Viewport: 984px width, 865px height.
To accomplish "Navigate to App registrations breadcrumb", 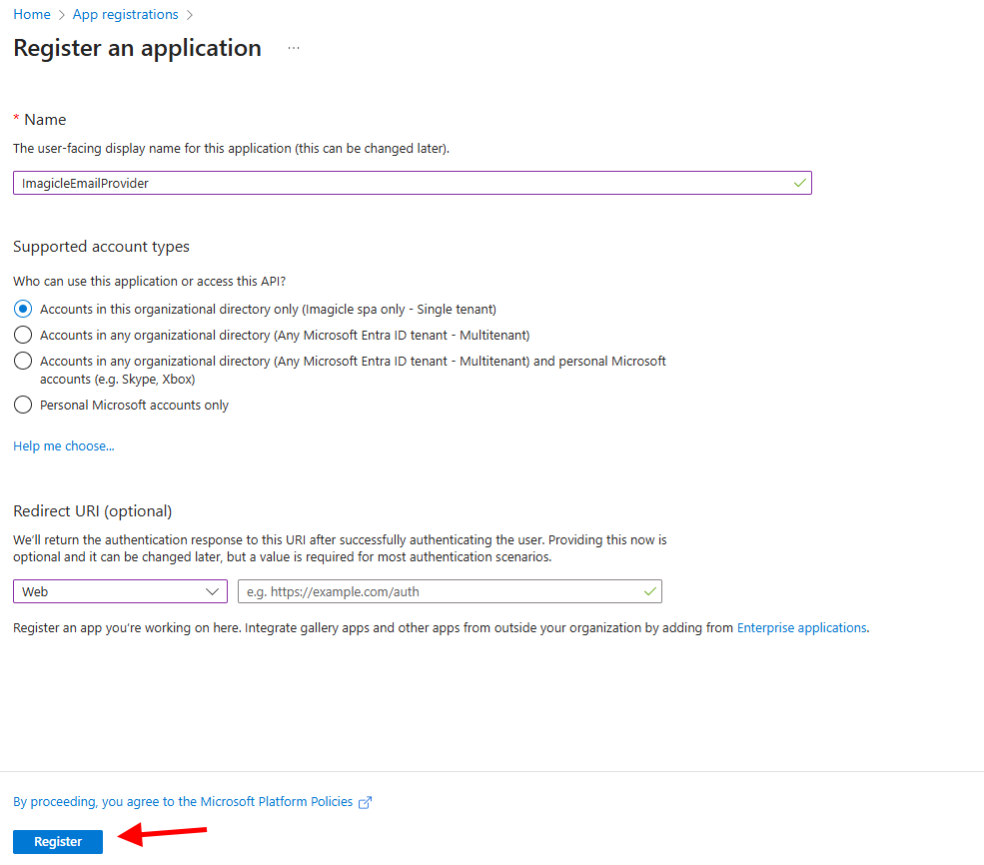I will click(x=125, y=15).
